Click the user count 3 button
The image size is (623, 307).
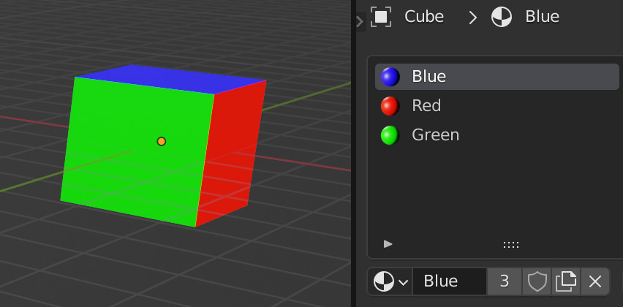click(x=505, y=281)
